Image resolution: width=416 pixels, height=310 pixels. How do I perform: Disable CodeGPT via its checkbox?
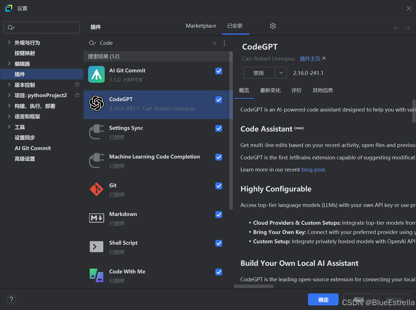219,100
